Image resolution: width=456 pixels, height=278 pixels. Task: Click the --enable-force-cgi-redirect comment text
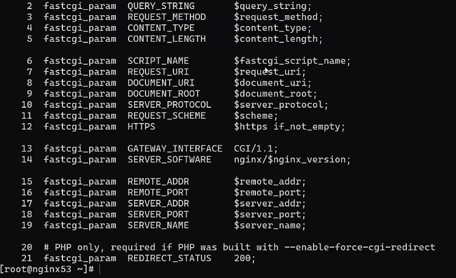[360, 247]
